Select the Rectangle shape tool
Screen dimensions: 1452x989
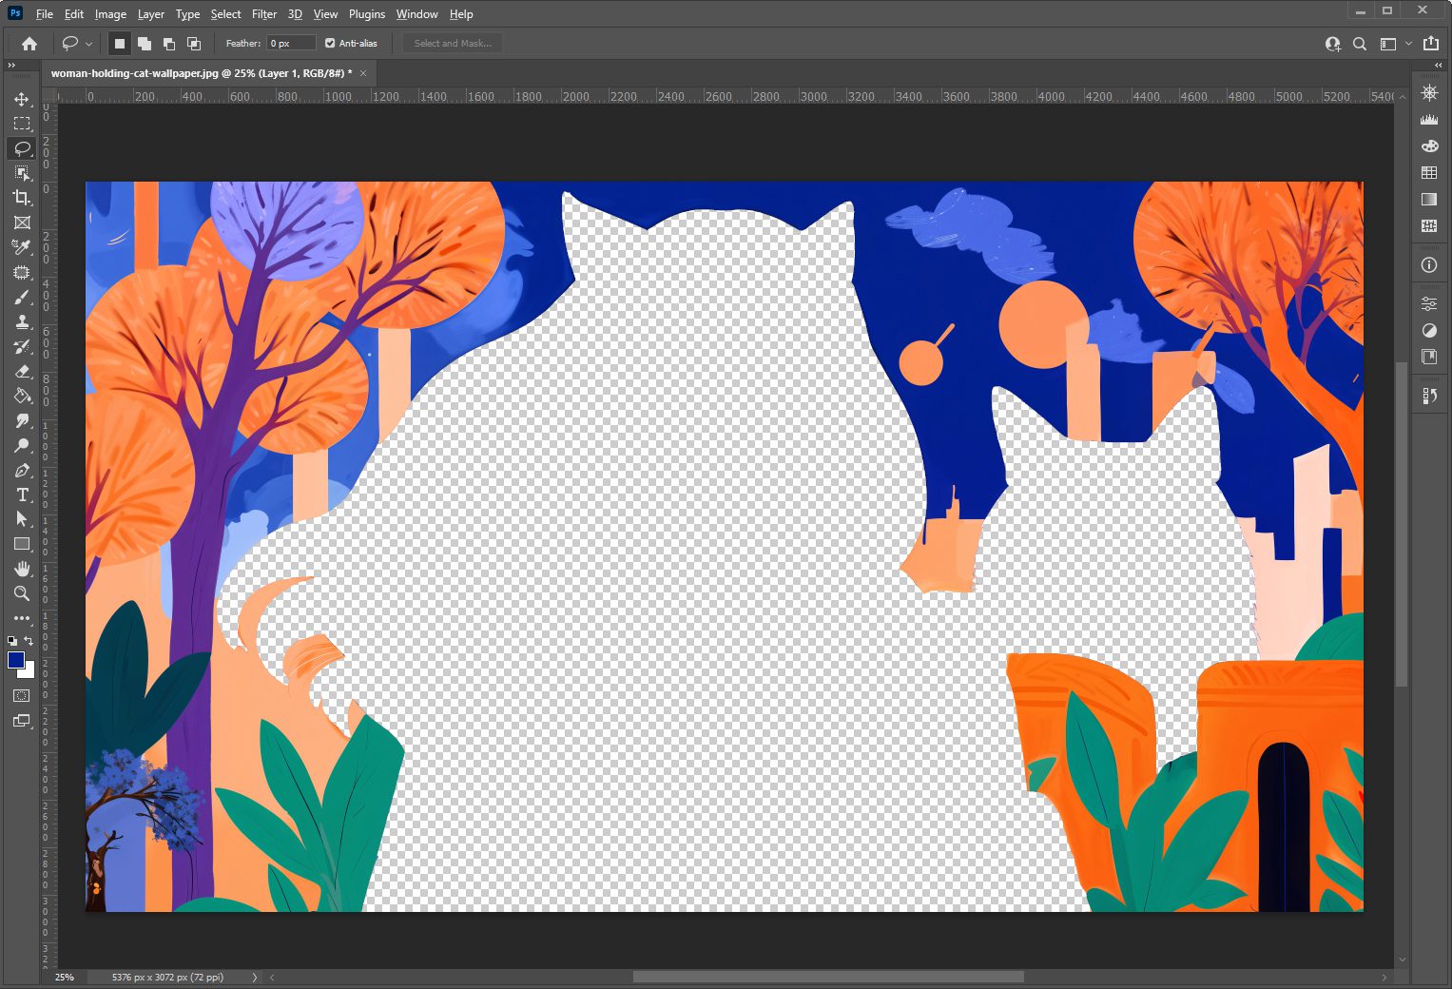click(22, 544)
